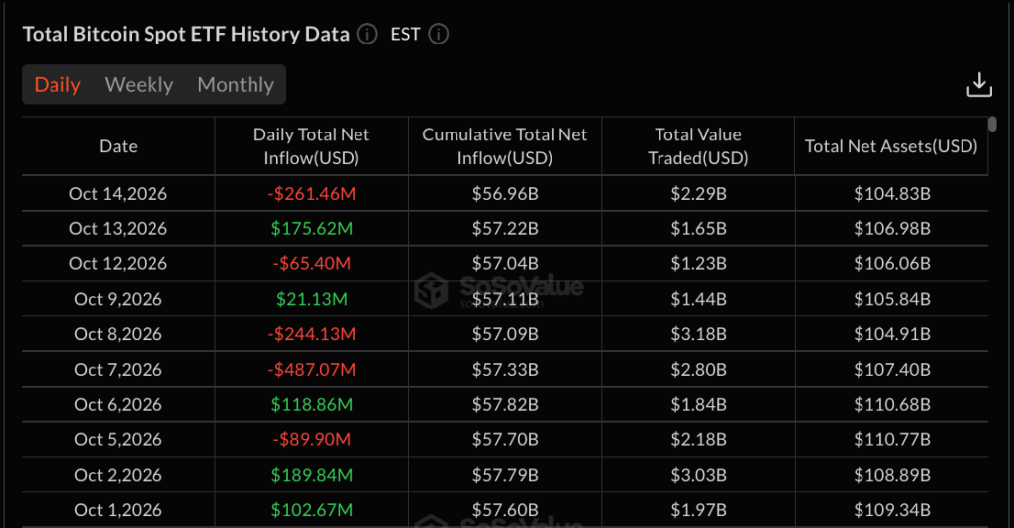Click the $2.80B value traded cell
This screenshot has height=528, width=1014.
pyautogui.click(x=698, y=370)
